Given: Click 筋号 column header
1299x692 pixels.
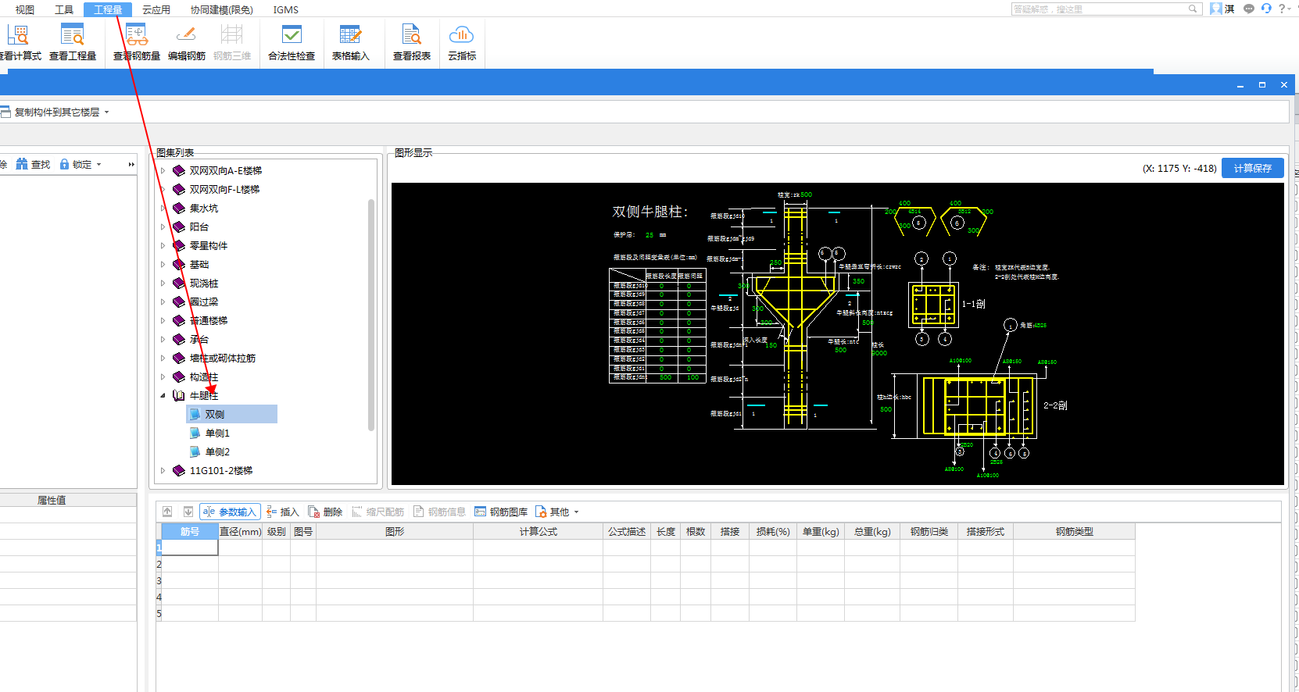Looking at the screenshot, I should 189,531.
